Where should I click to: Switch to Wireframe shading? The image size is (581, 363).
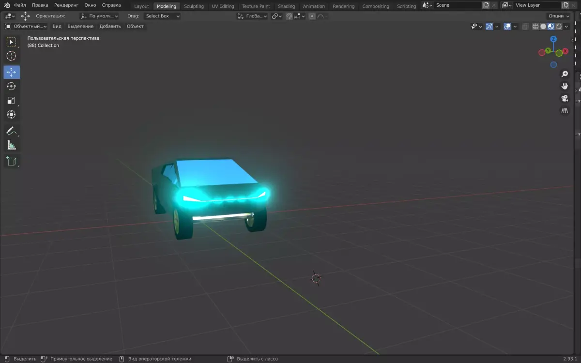point(535,27)
